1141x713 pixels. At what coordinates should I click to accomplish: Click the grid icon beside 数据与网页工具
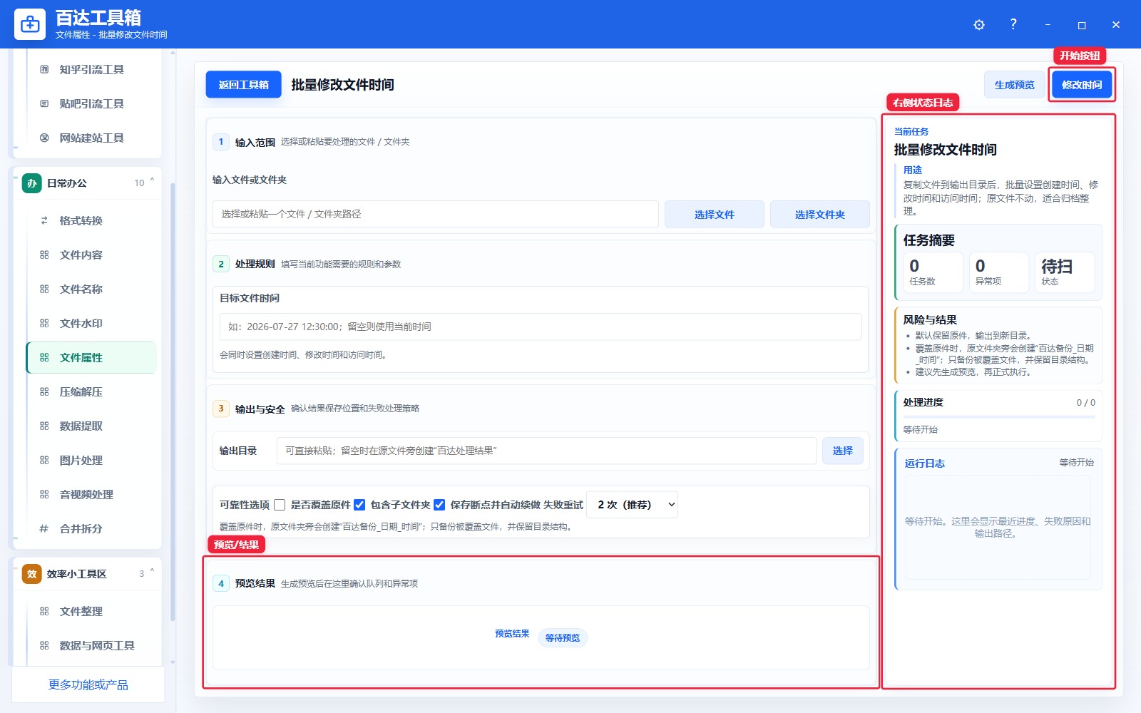click(x=44, y=645)
